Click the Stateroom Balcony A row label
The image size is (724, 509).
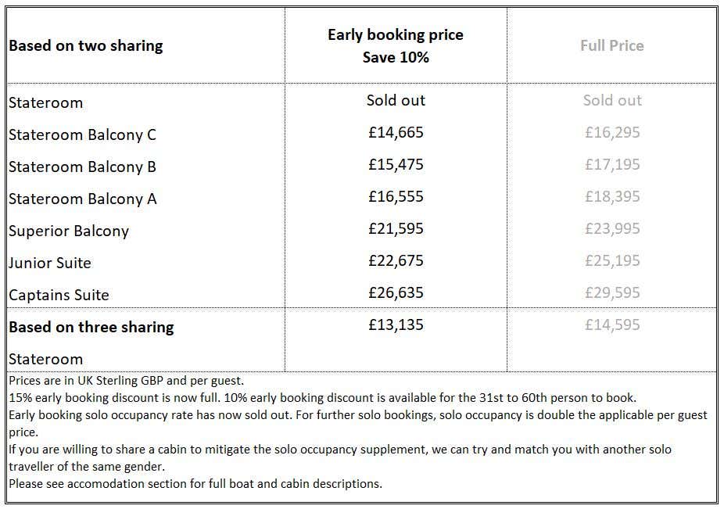[82, 199]
